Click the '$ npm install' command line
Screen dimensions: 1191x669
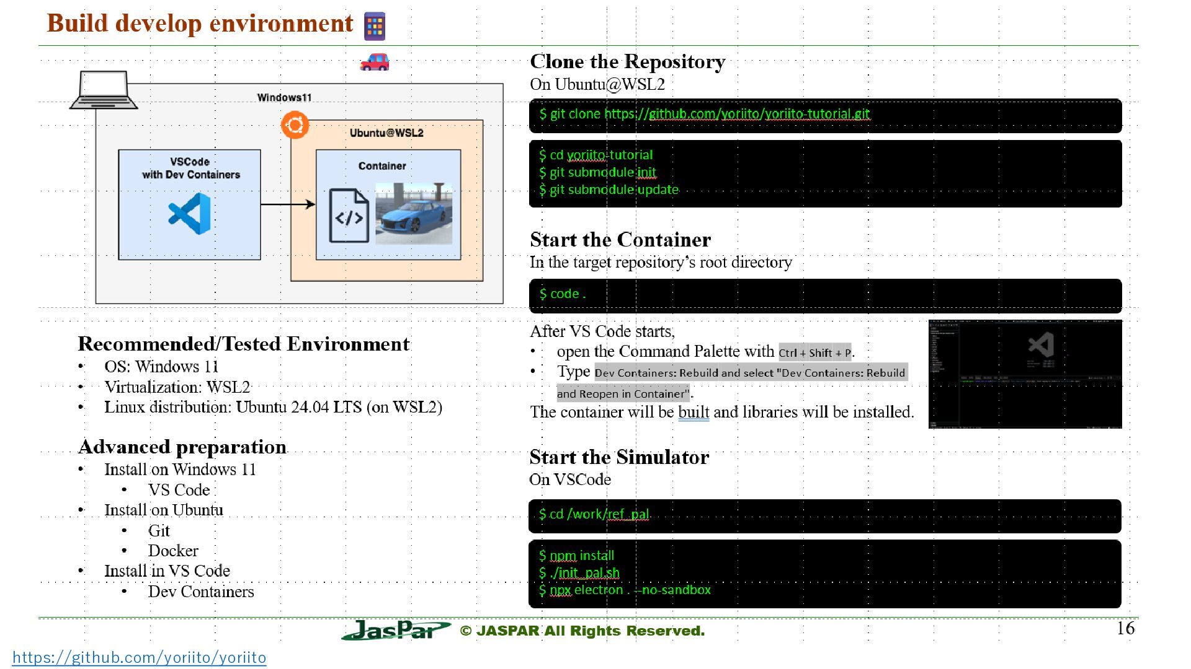[x=576, y=556]
